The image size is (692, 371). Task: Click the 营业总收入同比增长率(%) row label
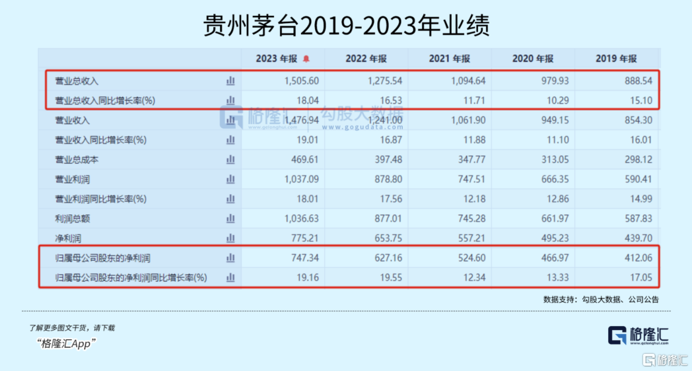(105, 100)
